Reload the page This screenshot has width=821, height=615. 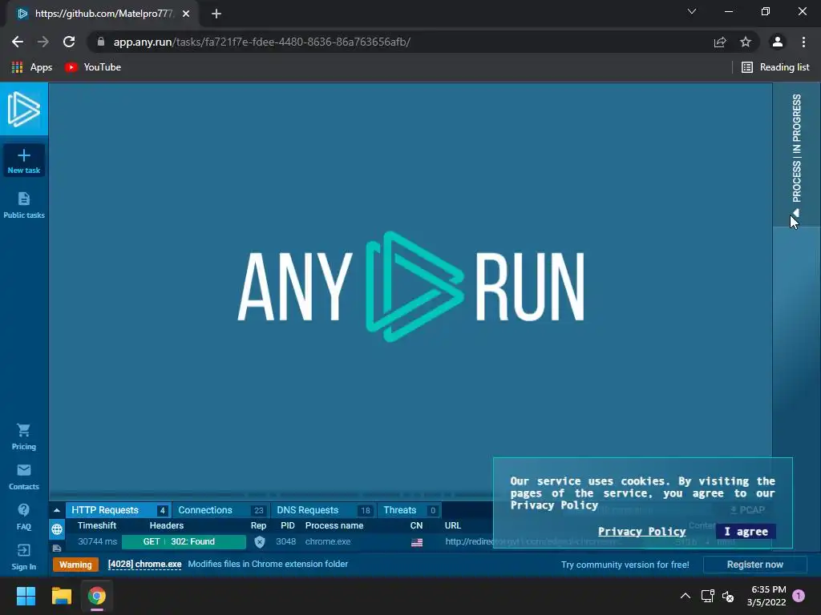point(69,42)
